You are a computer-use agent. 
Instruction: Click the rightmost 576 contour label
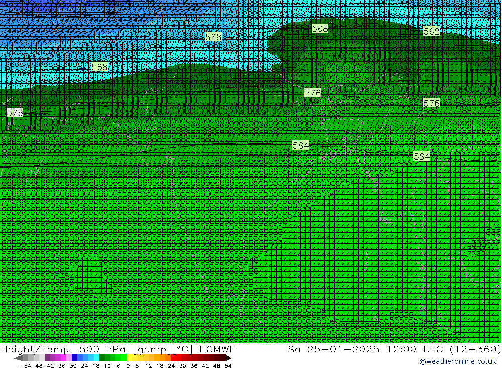tap(431, 103)
